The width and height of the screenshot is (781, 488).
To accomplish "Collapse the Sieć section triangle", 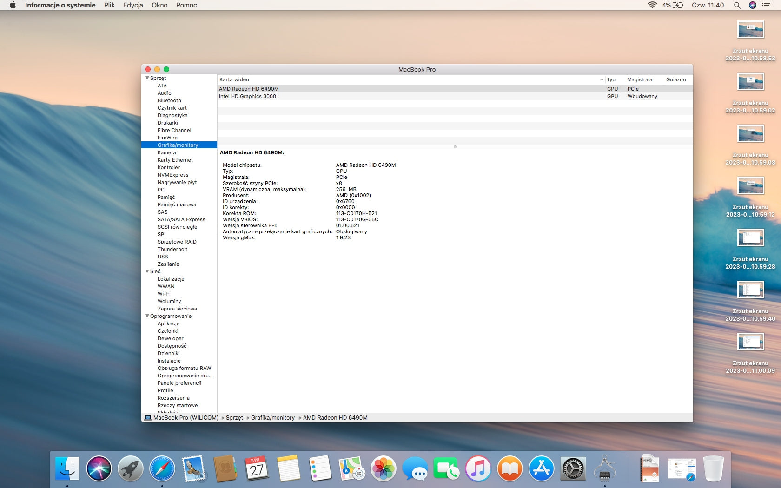I will (147, 271).
